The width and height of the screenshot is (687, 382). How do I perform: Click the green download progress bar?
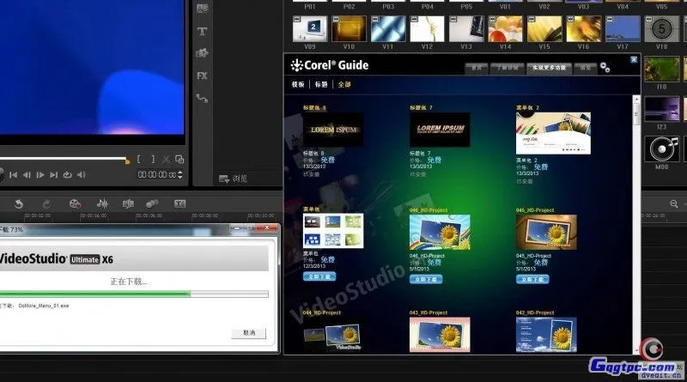pyautogui.click(x=134, y=294)
